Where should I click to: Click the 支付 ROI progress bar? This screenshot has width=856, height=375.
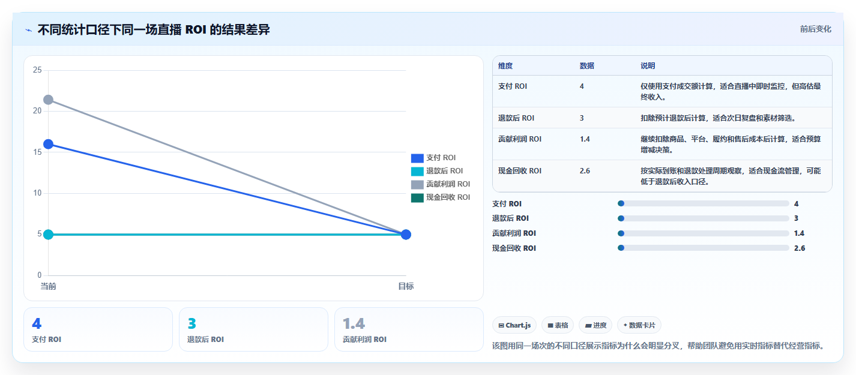(703, 203)
